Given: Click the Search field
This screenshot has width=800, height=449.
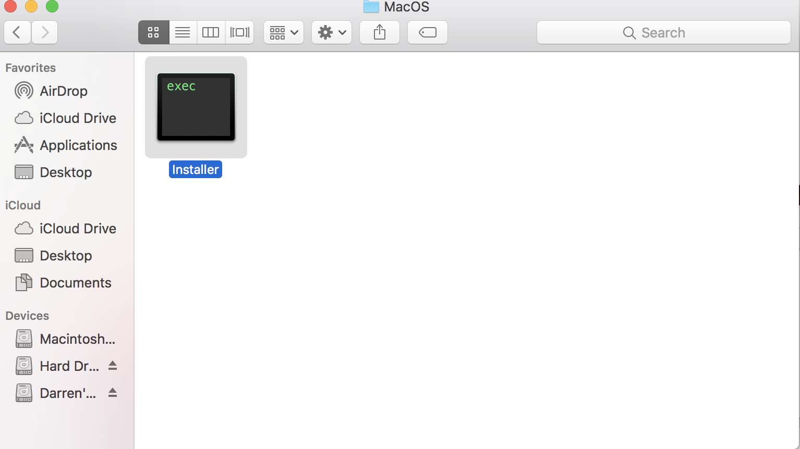Looking at the screenshot, I should 664,32.
